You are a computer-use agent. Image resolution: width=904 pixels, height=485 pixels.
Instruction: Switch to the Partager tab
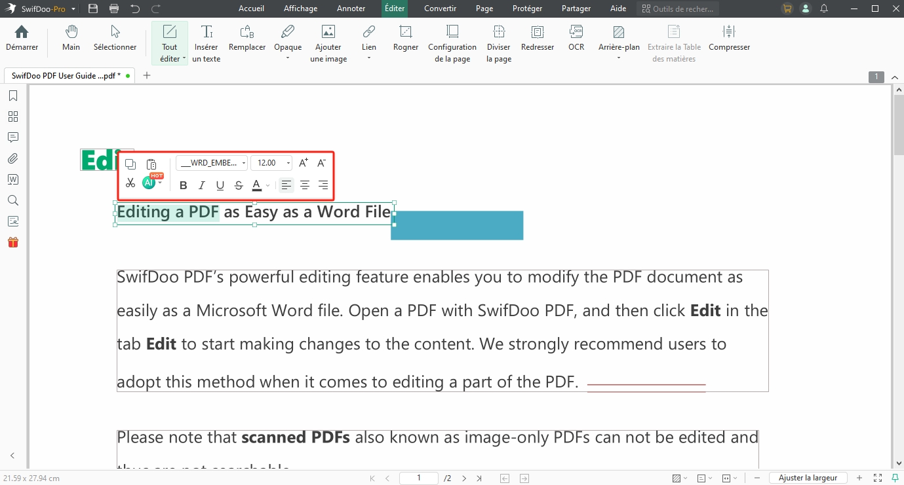[x=576, y=9]
